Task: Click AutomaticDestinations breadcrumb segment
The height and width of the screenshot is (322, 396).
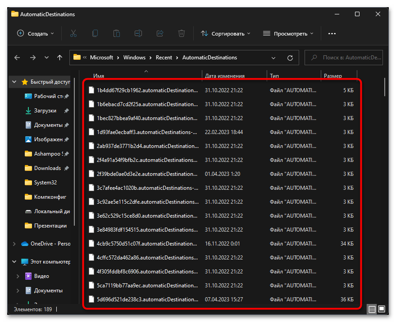Action: coord(209,58)
